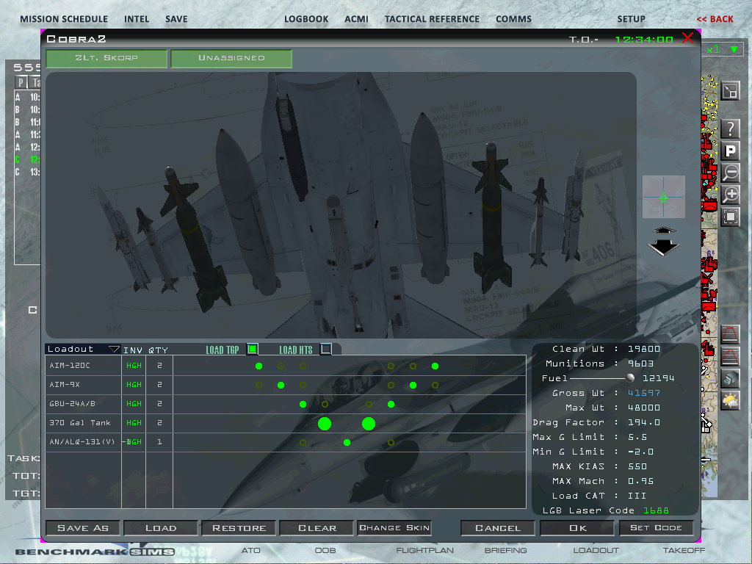Zoom in the map with plus magnifier

click(730, 195)
